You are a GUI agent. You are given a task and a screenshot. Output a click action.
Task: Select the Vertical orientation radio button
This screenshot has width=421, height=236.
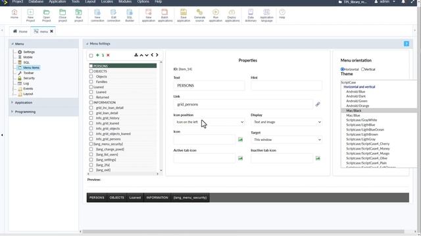(x=363, y=69)
